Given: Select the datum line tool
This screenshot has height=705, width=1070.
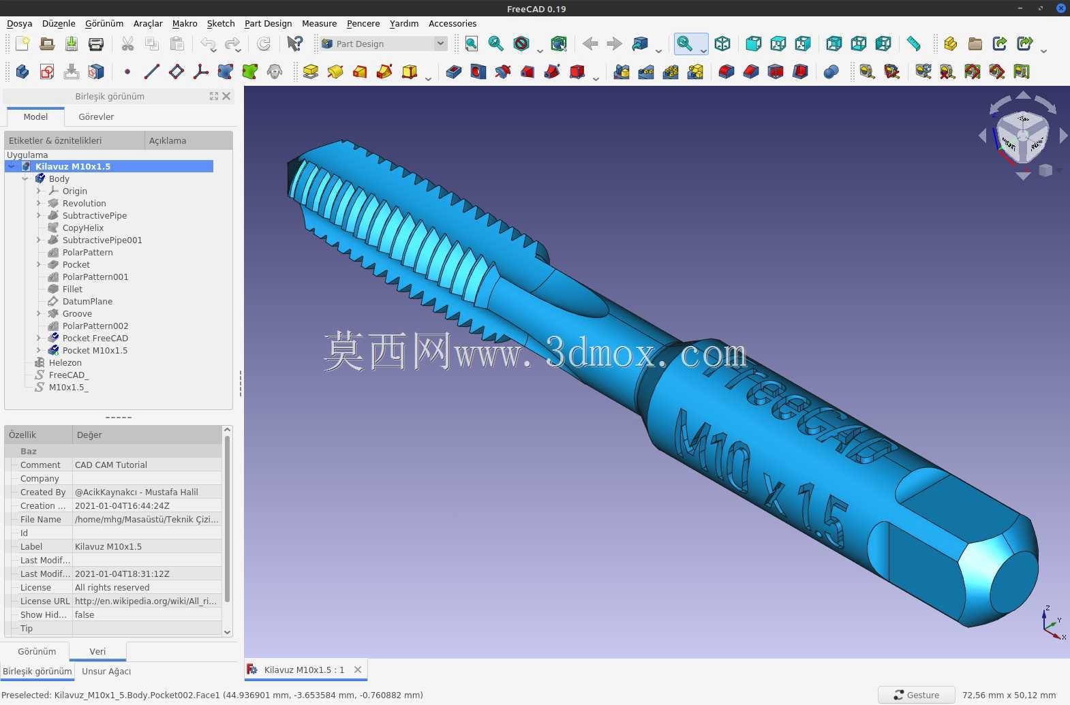Looking at the screenshot, I should [x=152, y=72].
